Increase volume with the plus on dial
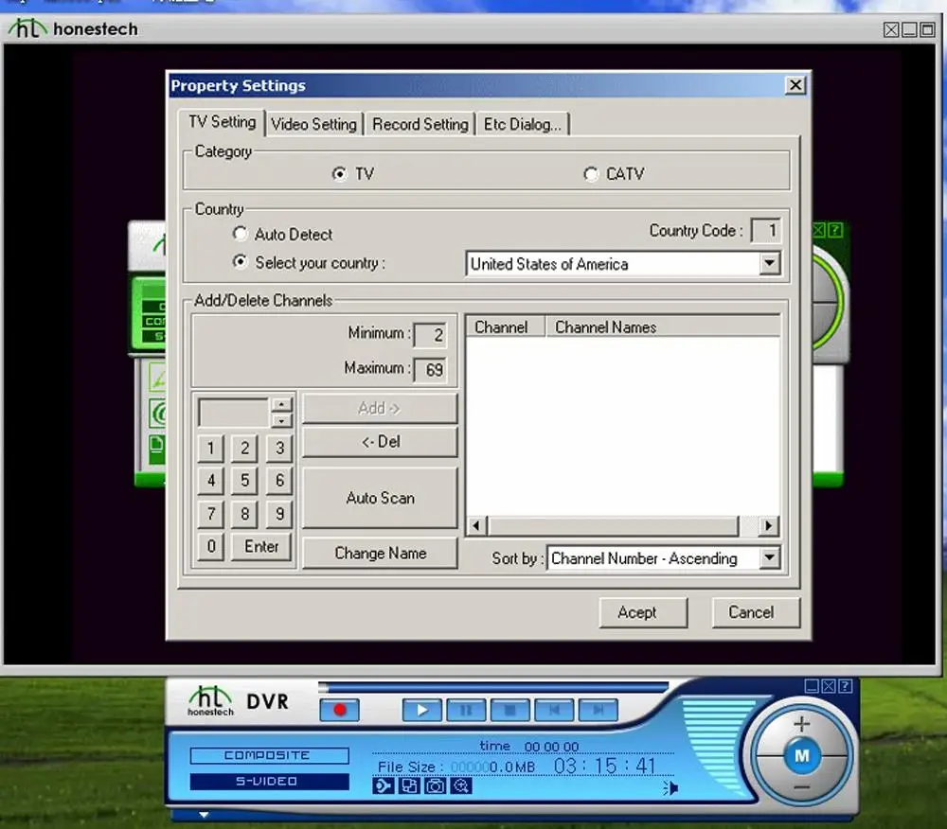This screenshot has width=947, height=829. [x=801, y=723]
